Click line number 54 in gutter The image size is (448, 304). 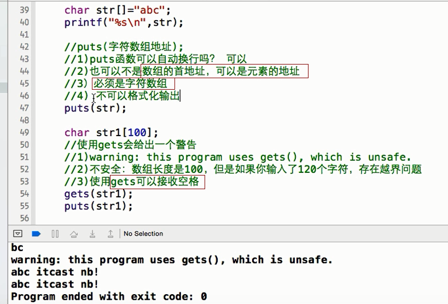pyautogui.click(x=25, y=194)
